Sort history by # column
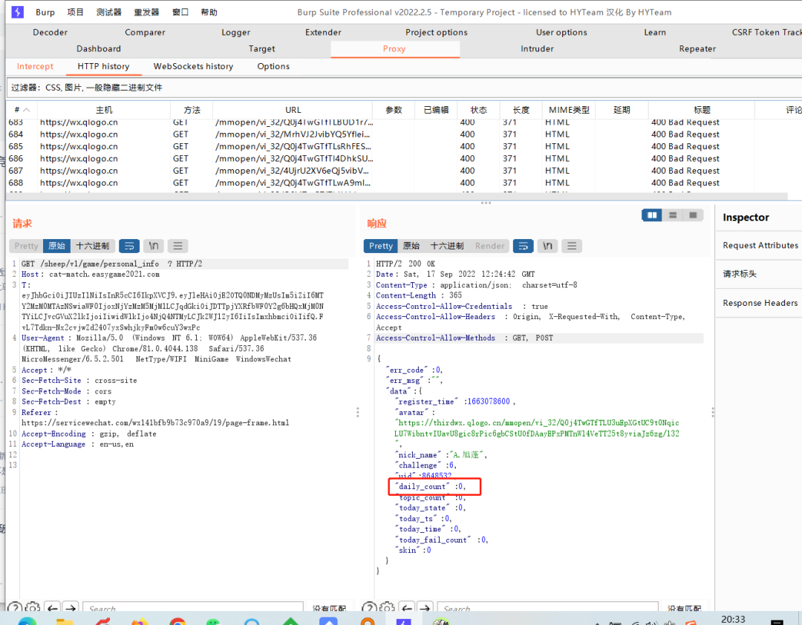Viewport: 802px width, 625px height. (x=22, y=110)
